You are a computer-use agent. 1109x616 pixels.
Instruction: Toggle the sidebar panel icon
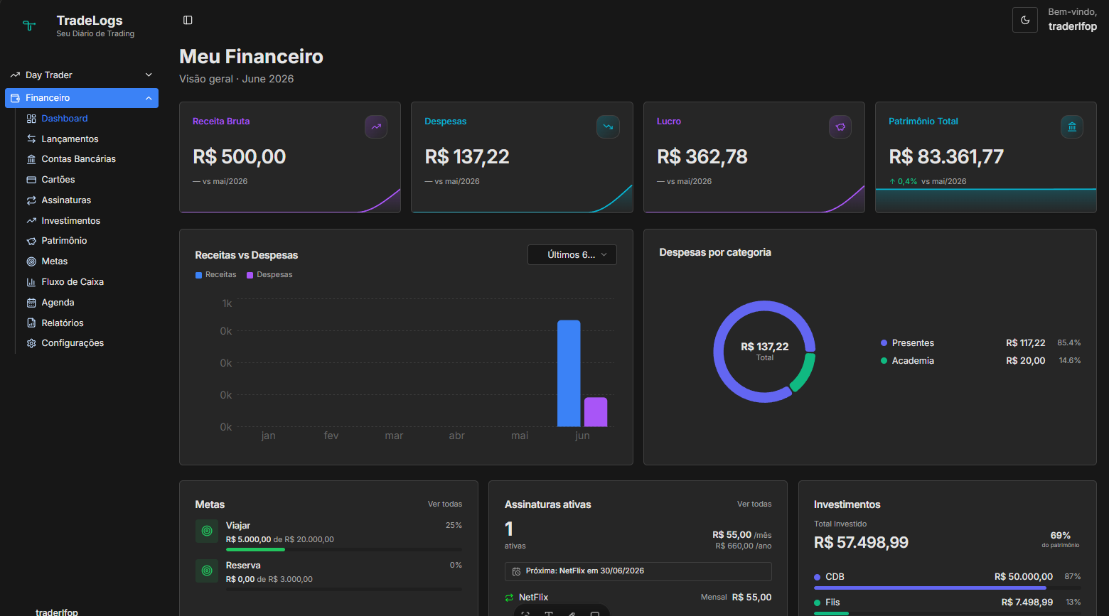point(188,20)
